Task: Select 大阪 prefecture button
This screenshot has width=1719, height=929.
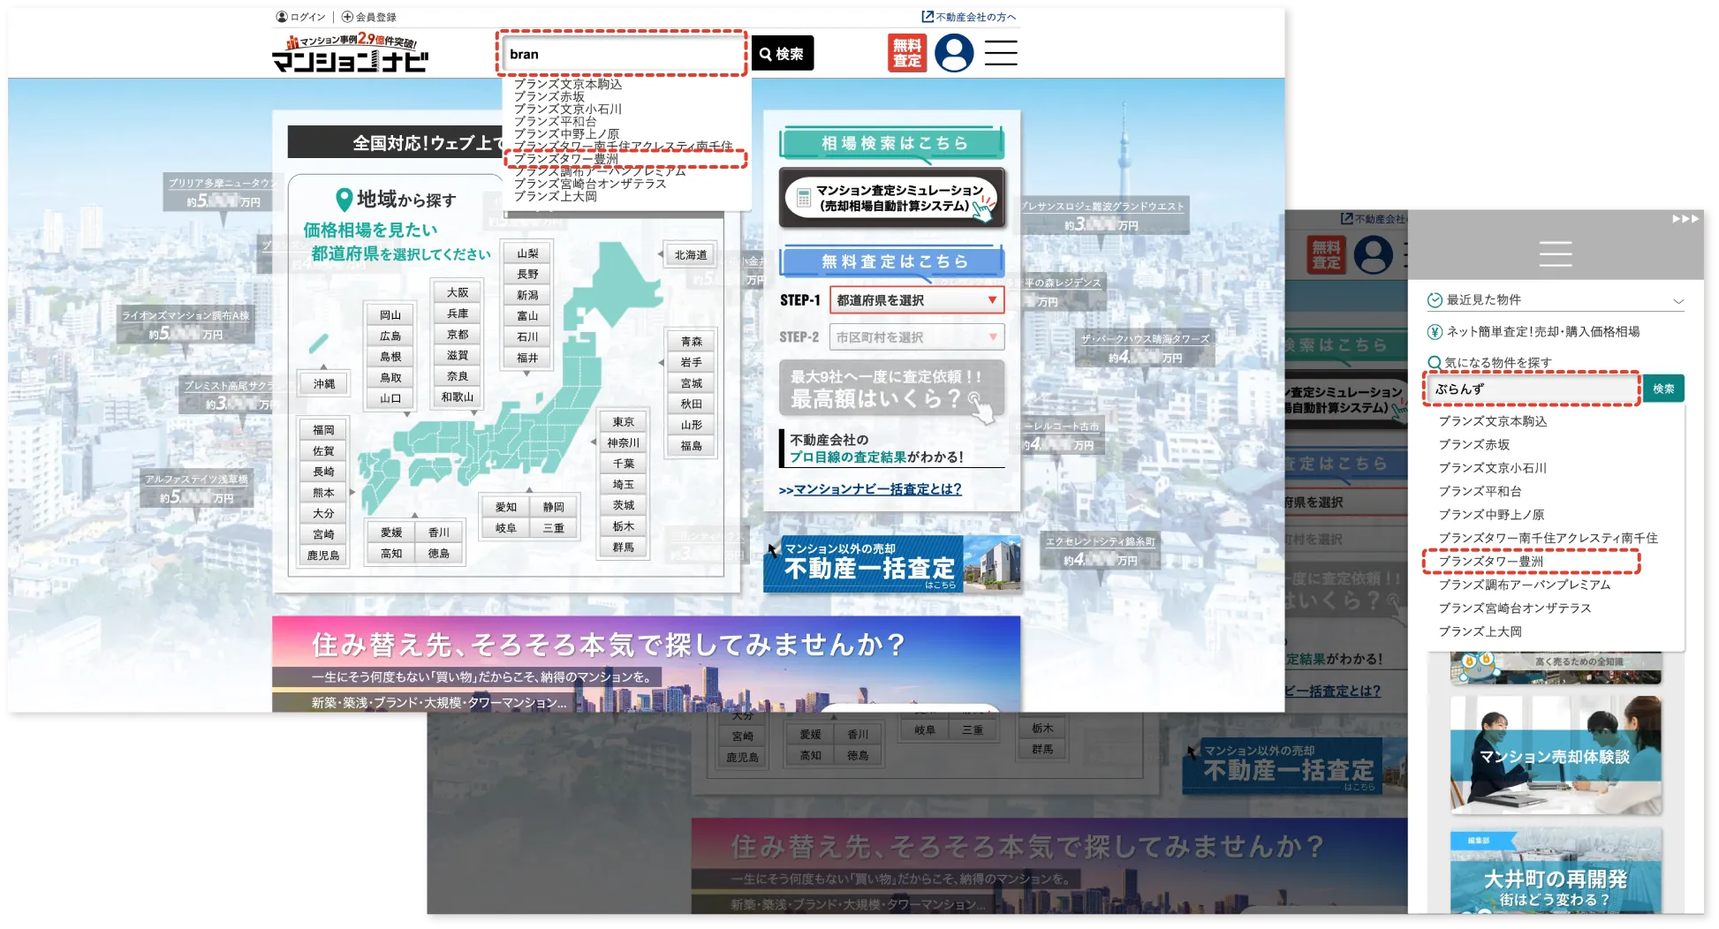Action: (458, 292)
